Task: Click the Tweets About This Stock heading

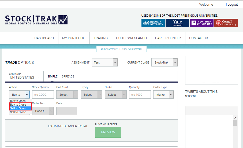Action: (201, 94)
